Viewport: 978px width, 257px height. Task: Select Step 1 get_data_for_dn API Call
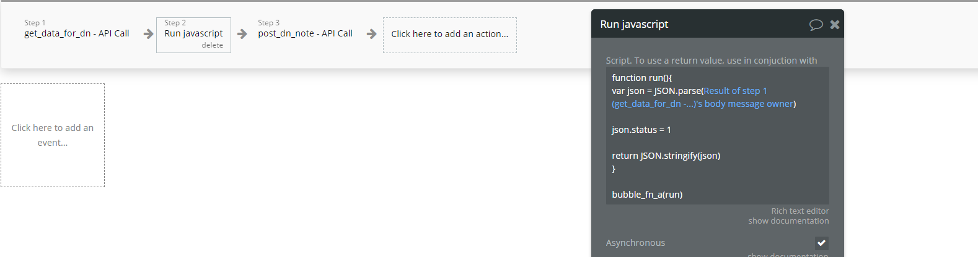(x=77, y=33)
